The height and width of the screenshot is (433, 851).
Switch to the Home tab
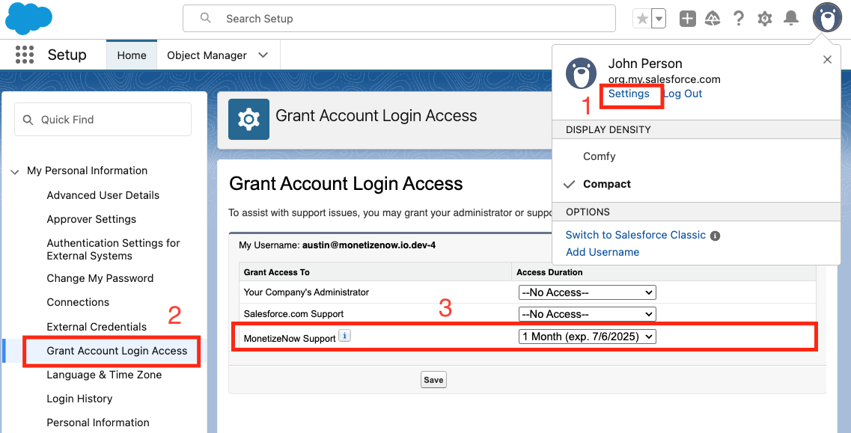pos(131,55)
